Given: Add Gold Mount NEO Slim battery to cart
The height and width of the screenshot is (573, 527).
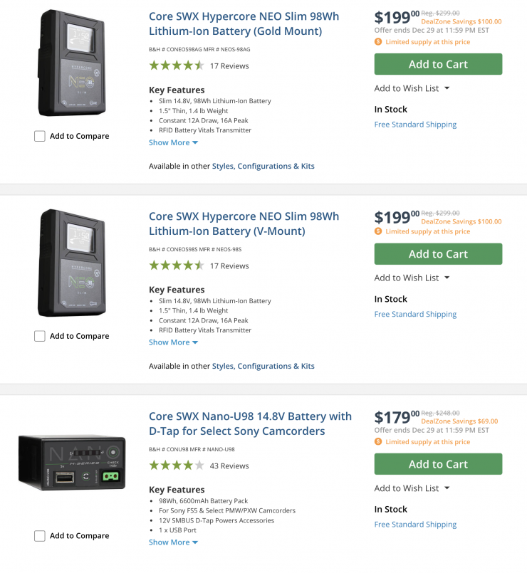Looking at the screenshot, I should coord(438,64).
